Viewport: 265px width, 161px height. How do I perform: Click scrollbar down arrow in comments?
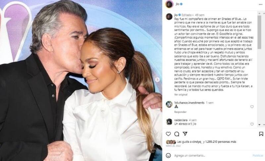(x=259, y=125)
